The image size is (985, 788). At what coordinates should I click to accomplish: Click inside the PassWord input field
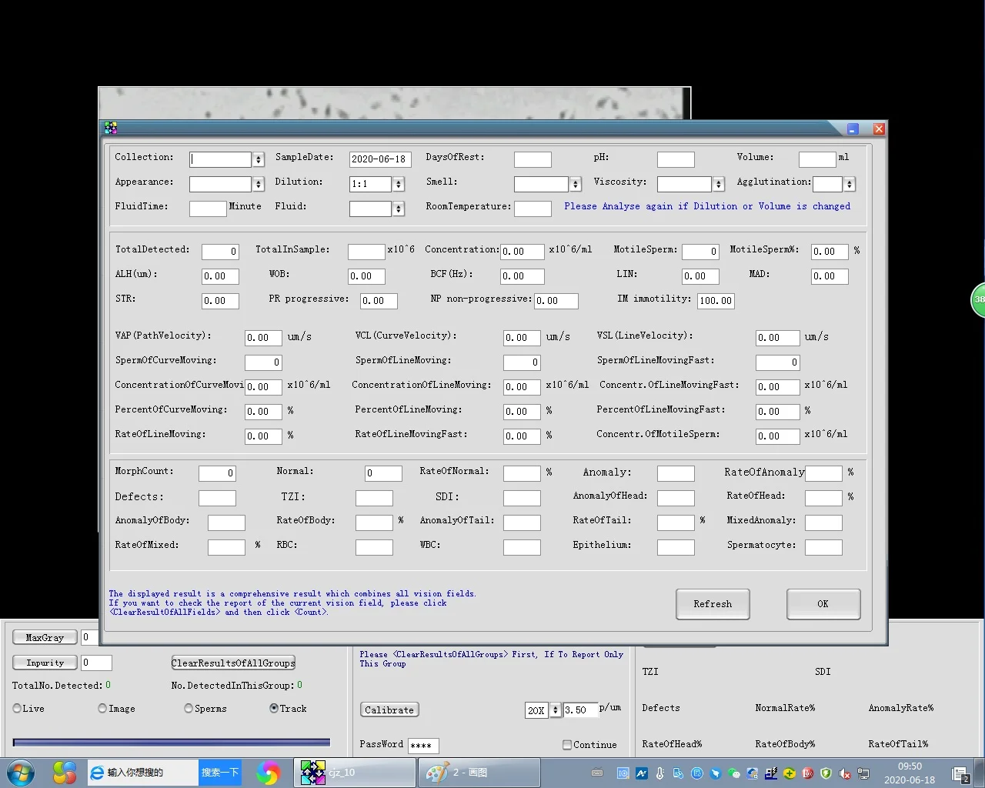click(422, 746)
